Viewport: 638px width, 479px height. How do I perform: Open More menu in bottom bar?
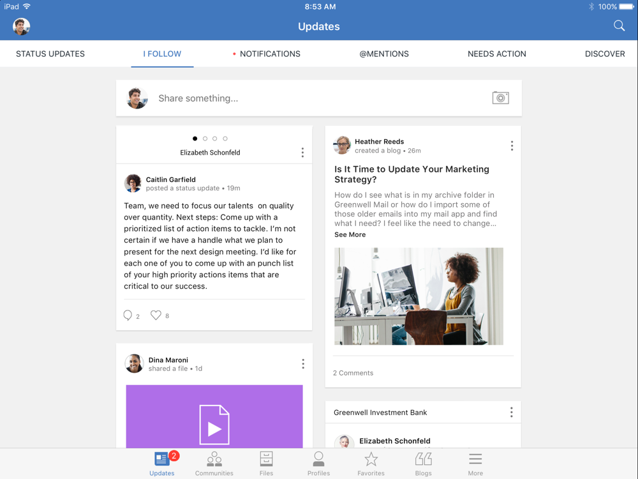(x=475, y=464)
